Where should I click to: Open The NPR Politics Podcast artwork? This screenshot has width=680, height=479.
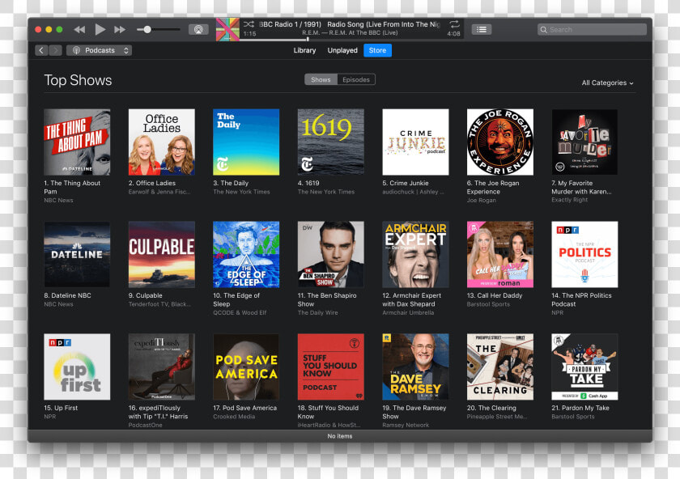point(584,254)
